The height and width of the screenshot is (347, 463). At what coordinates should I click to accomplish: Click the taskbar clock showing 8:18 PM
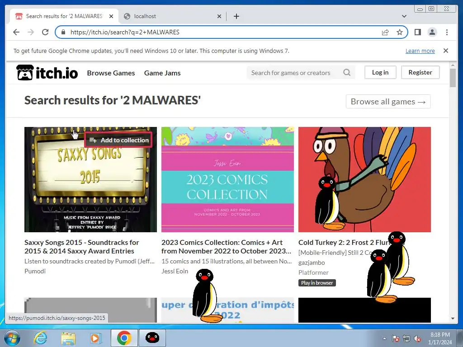[x=440, y=338]
